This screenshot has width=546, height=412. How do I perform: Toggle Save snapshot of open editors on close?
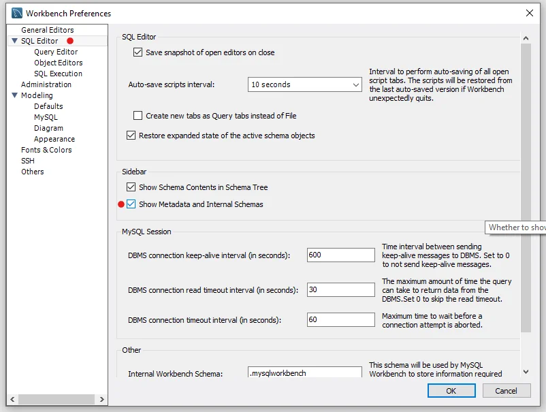point(138,52)
